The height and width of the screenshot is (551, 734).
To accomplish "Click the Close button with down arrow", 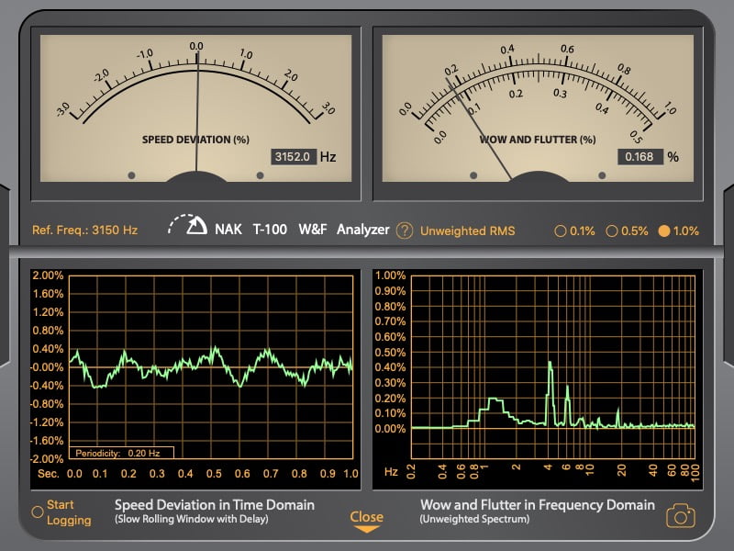I will pos(366,522).
